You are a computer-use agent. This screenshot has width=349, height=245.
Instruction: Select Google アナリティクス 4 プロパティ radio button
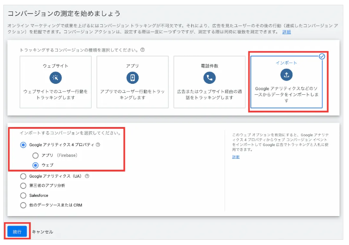click(x=23, y=145)
